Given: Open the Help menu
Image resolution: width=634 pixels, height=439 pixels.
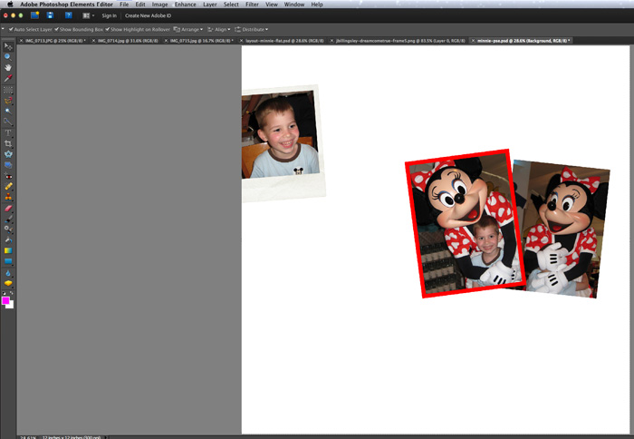Looking at the screenshot, I should click(x=317, y=4).
